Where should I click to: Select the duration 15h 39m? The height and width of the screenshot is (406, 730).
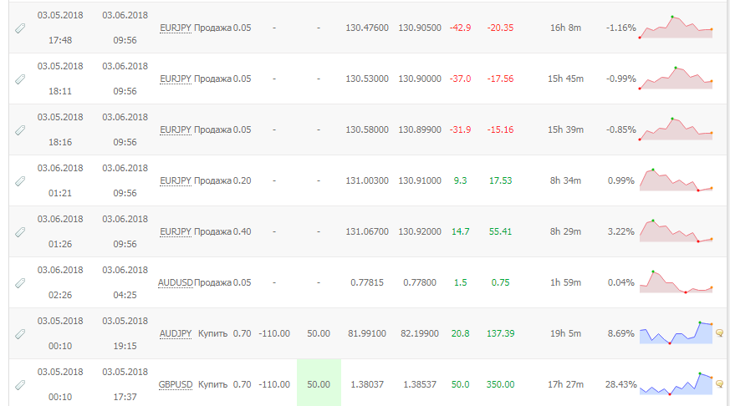[565, 129]
